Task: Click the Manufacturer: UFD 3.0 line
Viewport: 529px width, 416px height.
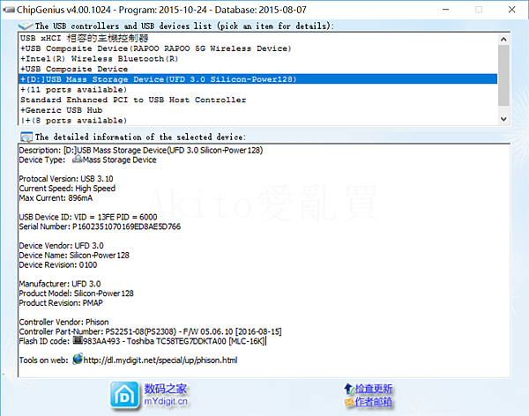Action: tap(60, 284)
